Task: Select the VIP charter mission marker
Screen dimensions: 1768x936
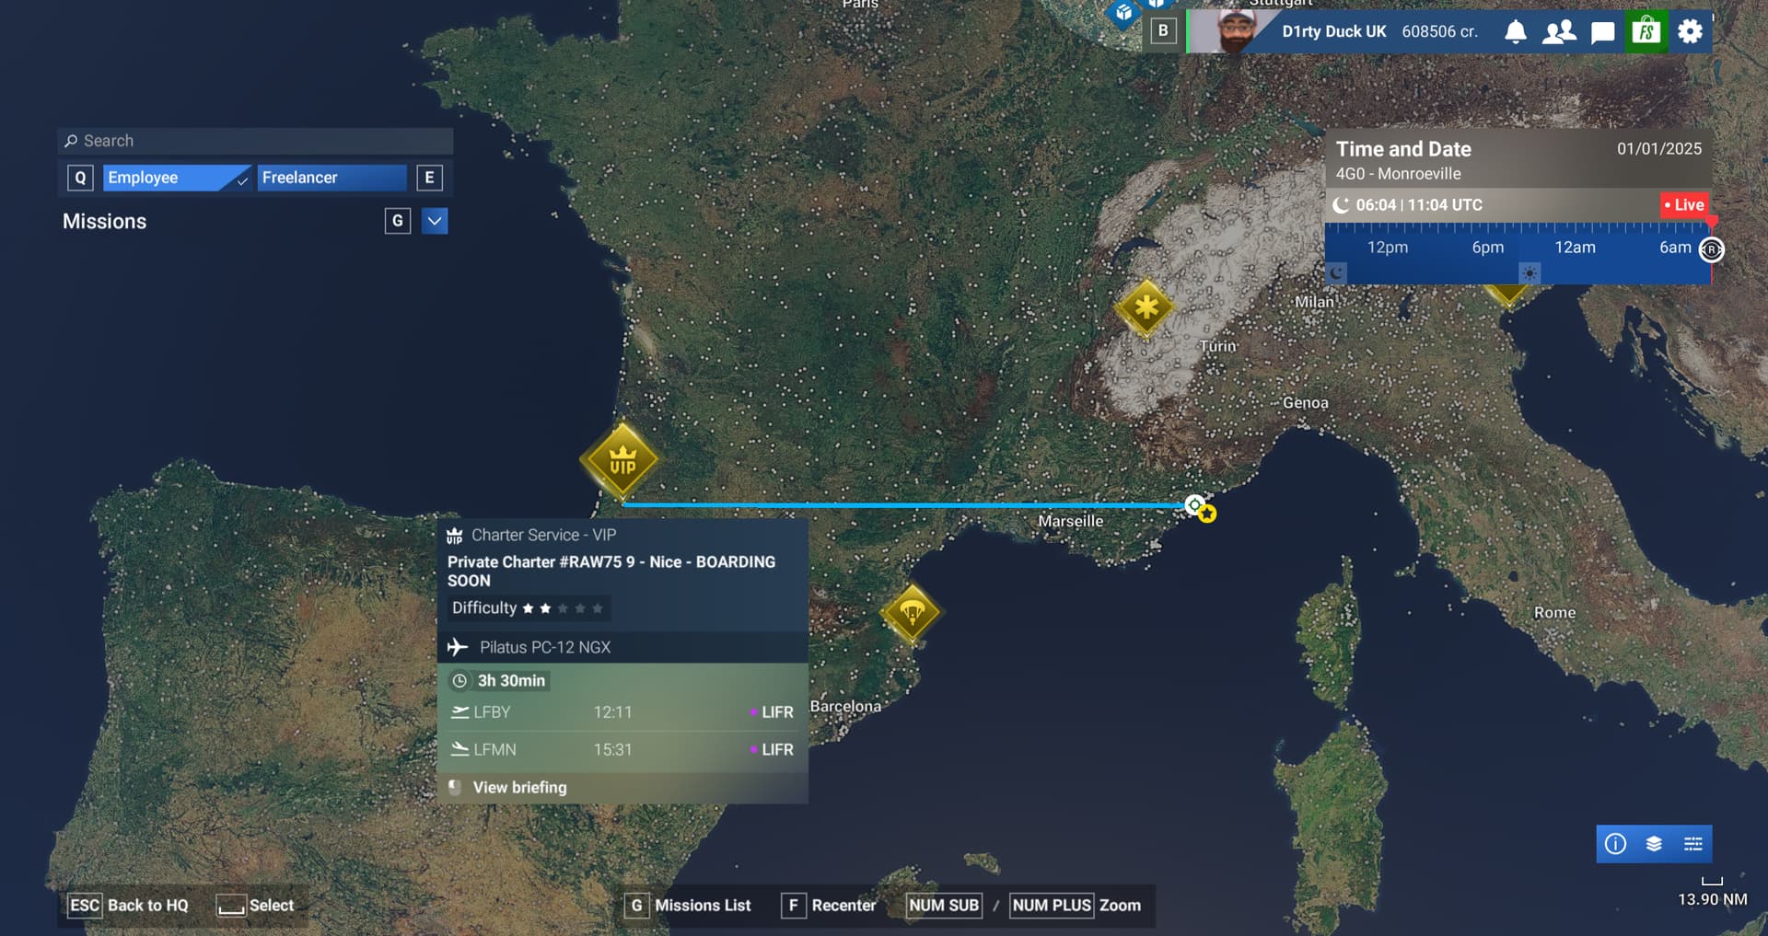Action: tap(622, 460)
